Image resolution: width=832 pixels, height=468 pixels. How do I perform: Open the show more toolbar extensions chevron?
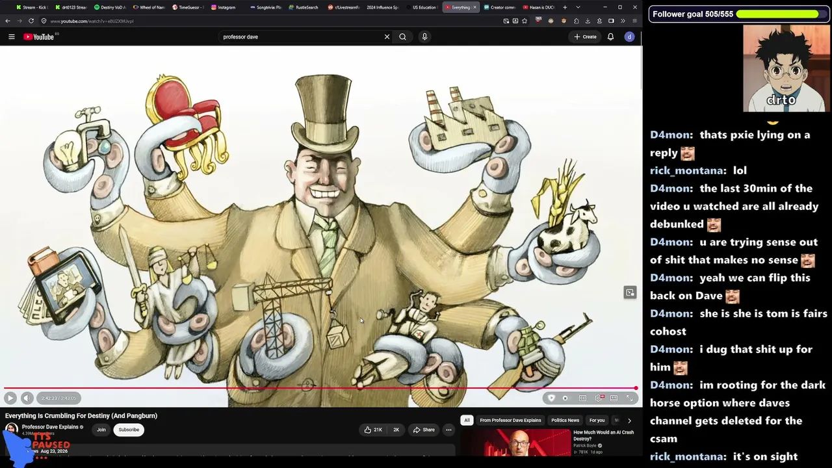coord(623,21)
